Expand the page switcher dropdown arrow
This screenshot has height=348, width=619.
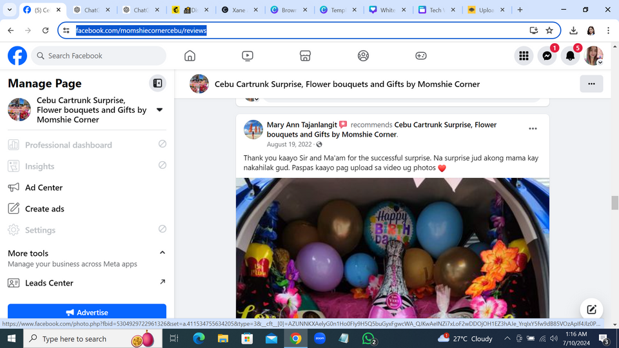pyautogui.click(x=160, y=110)
